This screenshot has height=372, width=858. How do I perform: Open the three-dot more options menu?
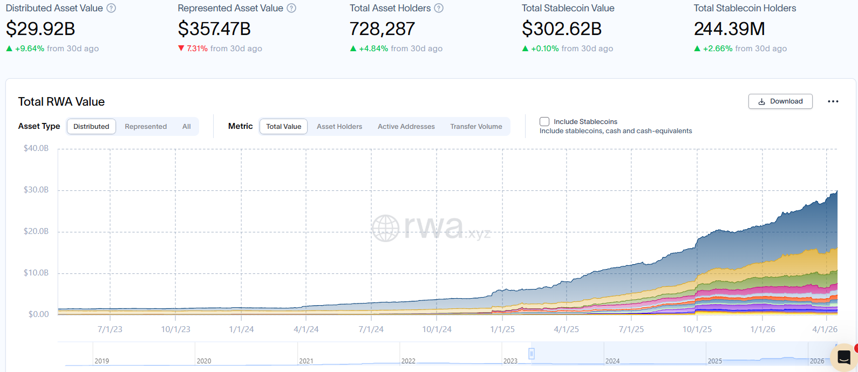click(x=833, y=101)
